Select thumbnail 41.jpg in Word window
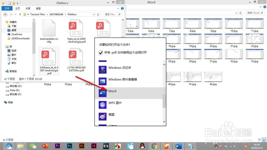Viewport: 267px width, 150px height. click(x=193, y=79)
